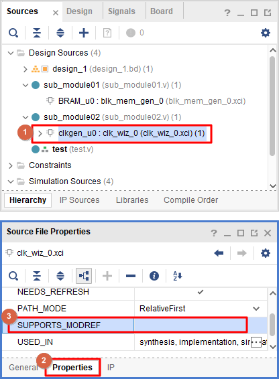Switch to the Properties tab

click(x=72, y=368)
